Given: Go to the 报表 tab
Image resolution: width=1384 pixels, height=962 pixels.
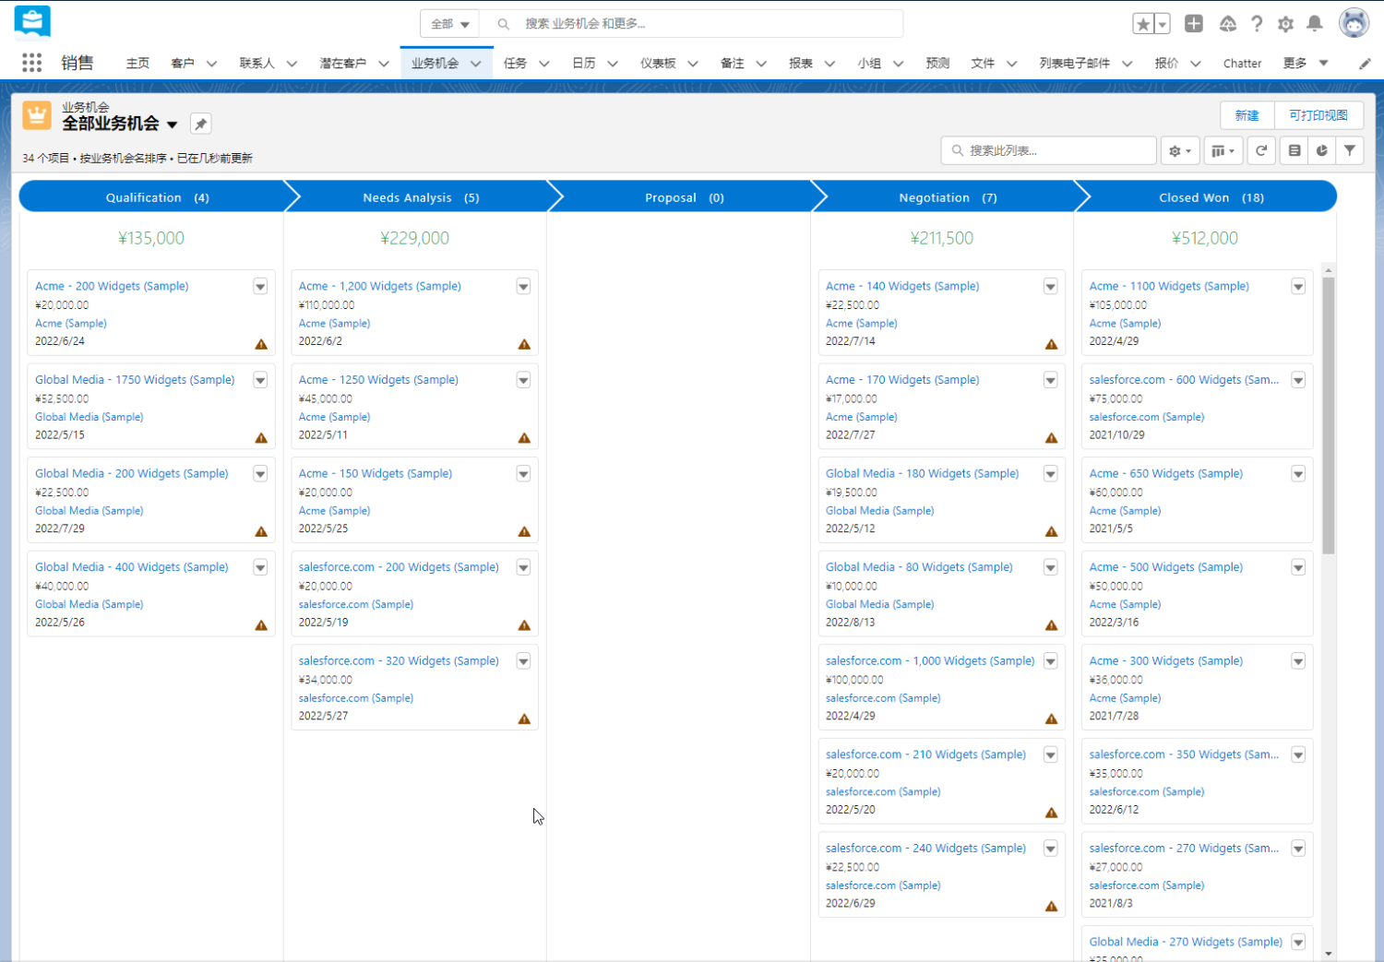Looking at the screenshot, I should point(800,64).
